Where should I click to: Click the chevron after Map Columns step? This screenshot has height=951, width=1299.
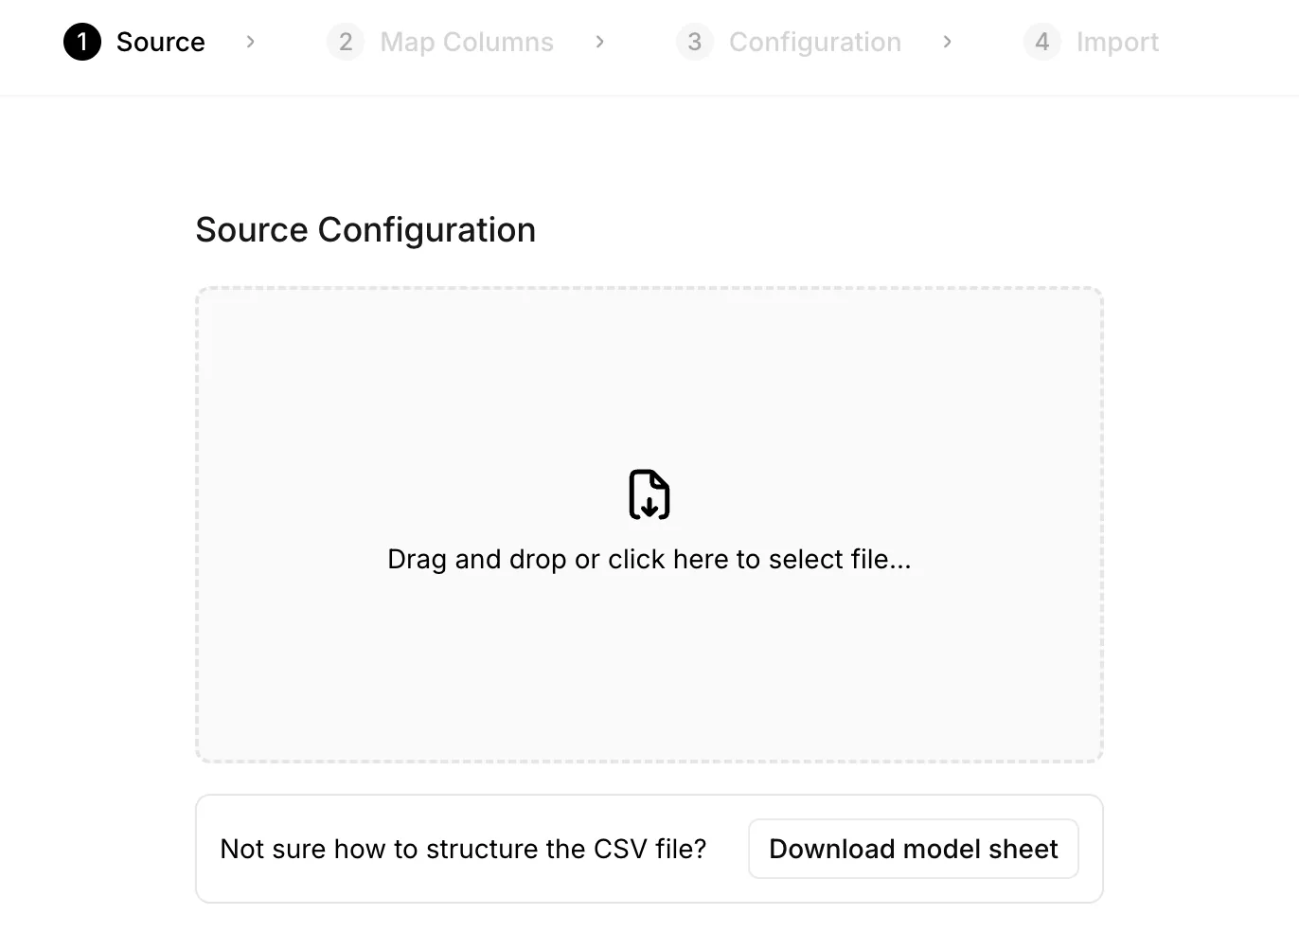599,42
